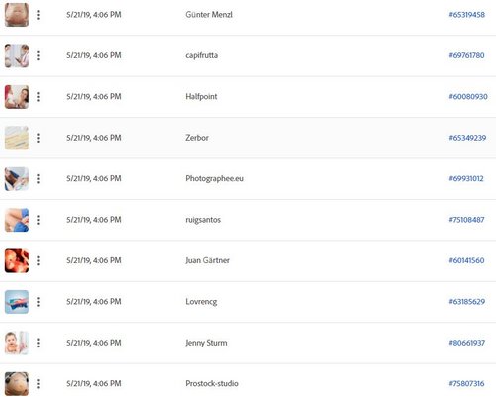Open the three-dot menu for ruigsantos row
Viewport: 496px width, 397px height.
coord(39,220)
